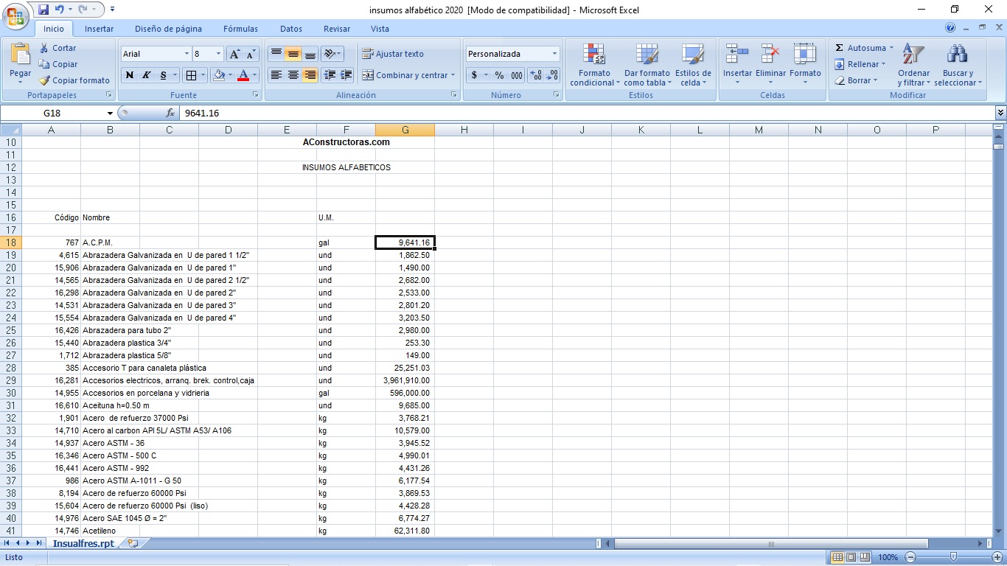Image resolution: width=1007 pixels, height=566 pixels.
Task: Apply percent style
Action: coord(499,75)
